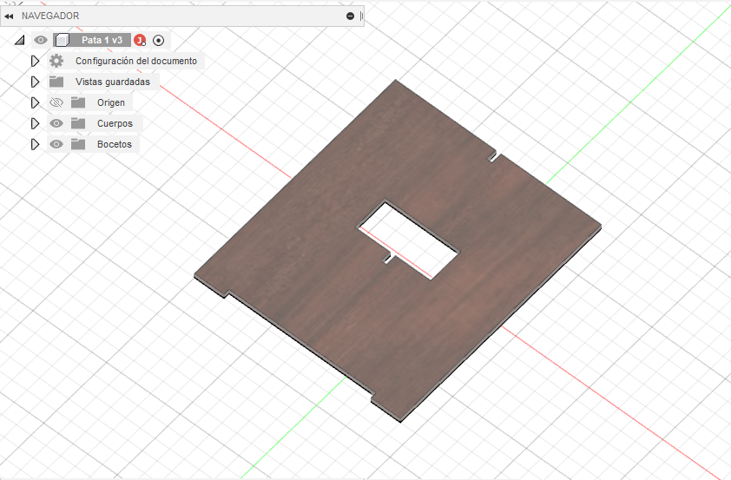
Task: Click the Vistas guardadas folder icon
Action: pyautogui.click(x=56, y=82)
